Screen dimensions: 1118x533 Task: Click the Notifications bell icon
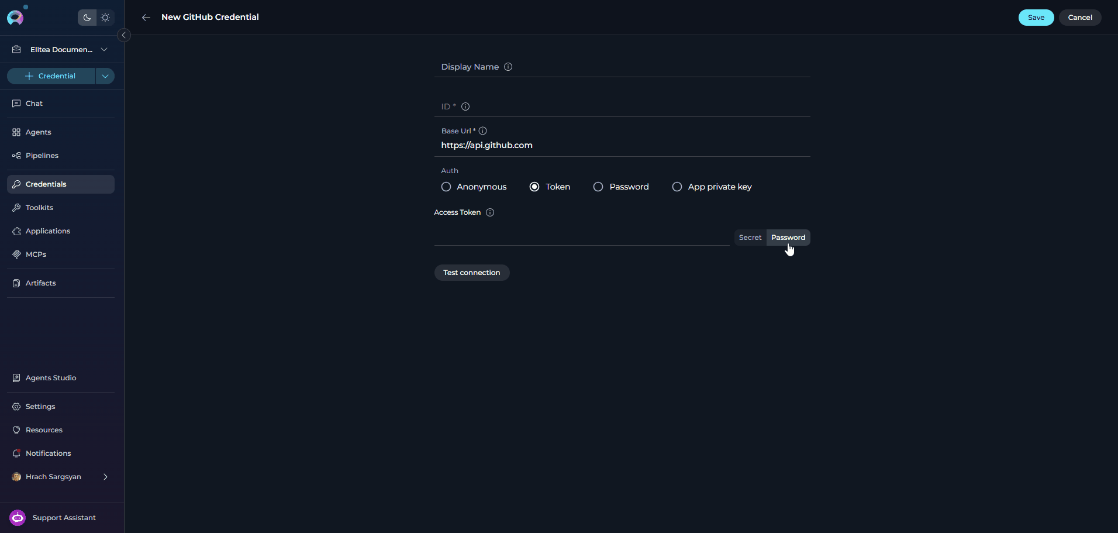pos(16,453)
